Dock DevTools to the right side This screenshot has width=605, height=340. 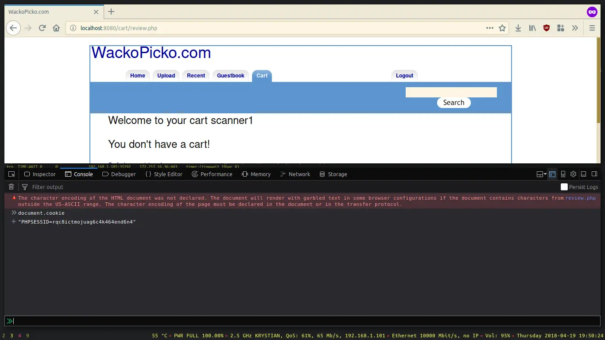(594, 174)
